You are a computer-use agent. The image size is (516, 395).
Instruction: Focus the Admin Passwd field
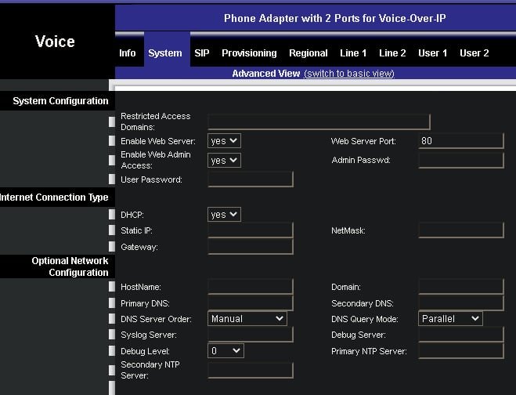(x=461, y=161)
